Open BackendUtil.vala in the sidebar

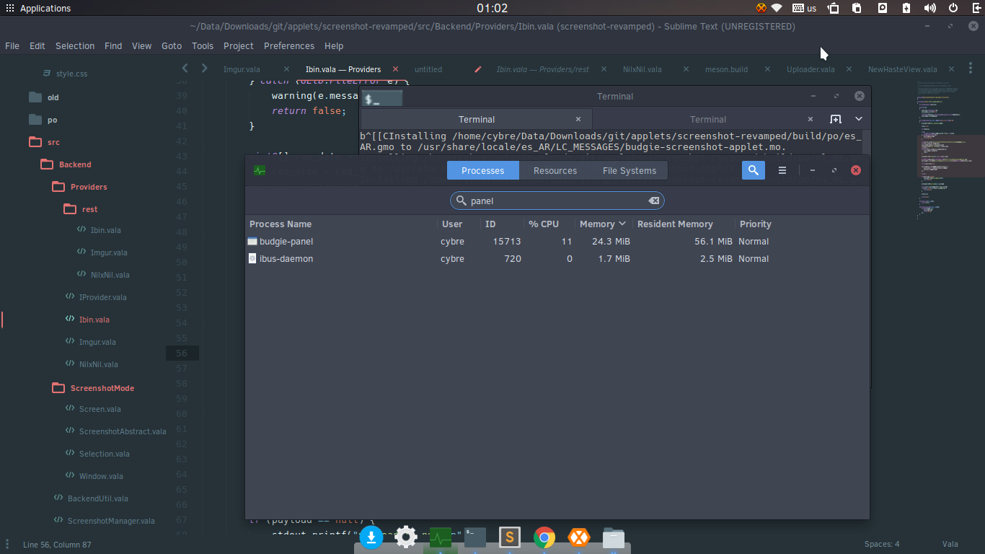click(x=91, y=498)
